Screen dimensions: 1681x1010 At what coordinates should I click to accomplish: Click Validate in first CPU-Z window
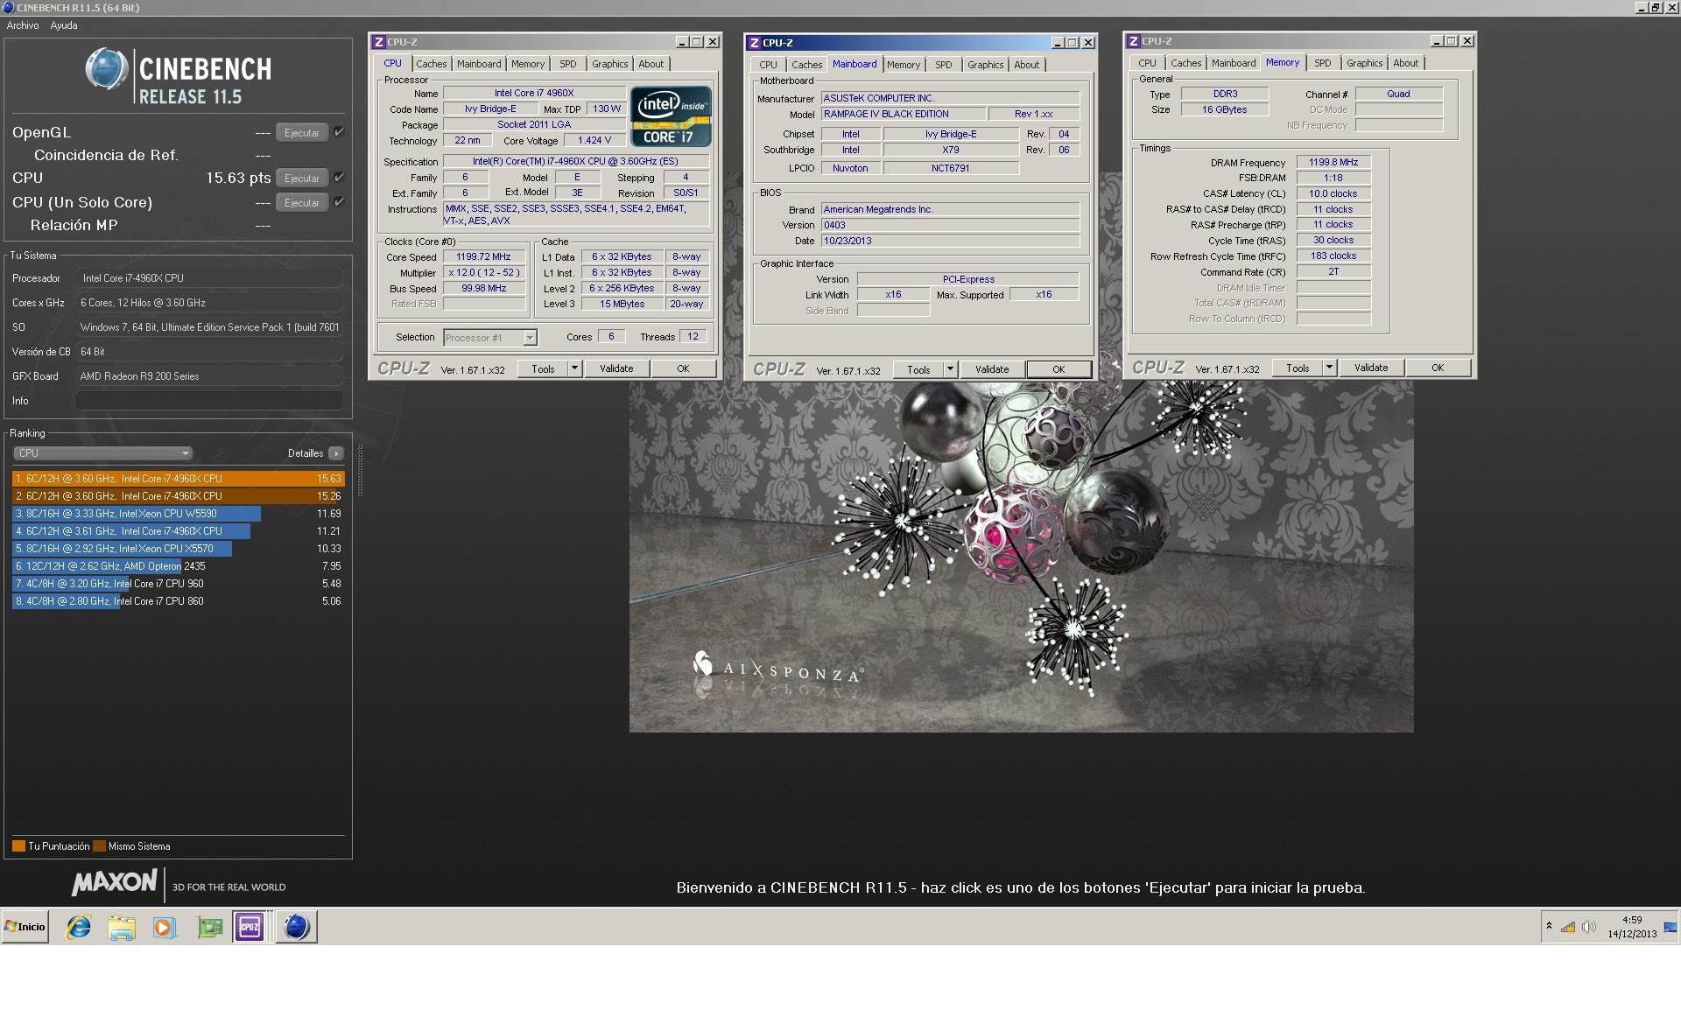click(x=616, y=368)
